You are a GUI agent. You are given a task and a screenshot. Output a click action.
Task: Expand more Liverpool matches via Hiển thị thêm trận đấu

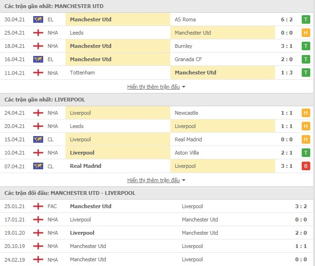(154, 180)
